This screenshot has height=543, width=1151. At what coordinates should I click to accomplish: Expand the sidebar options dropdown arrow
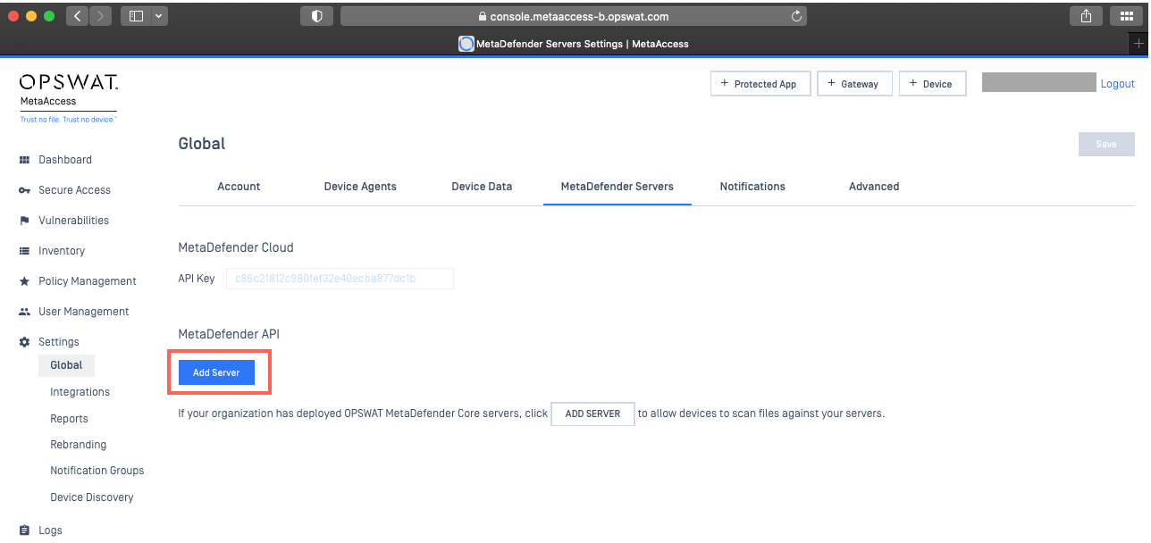click(160, 16)
